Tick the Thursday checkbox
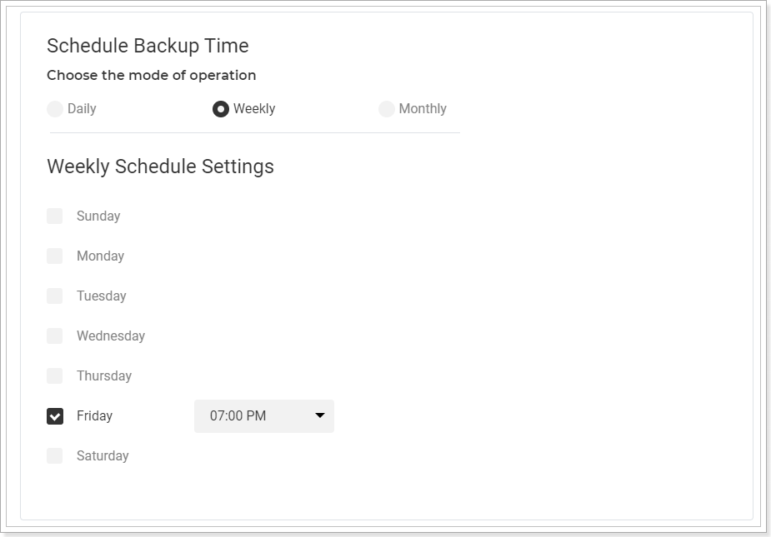Screen dimensions: 771x537 (54, 375)
